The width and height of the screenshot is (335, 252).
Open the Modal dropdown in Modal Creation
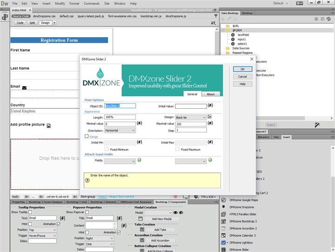(158, 212)
